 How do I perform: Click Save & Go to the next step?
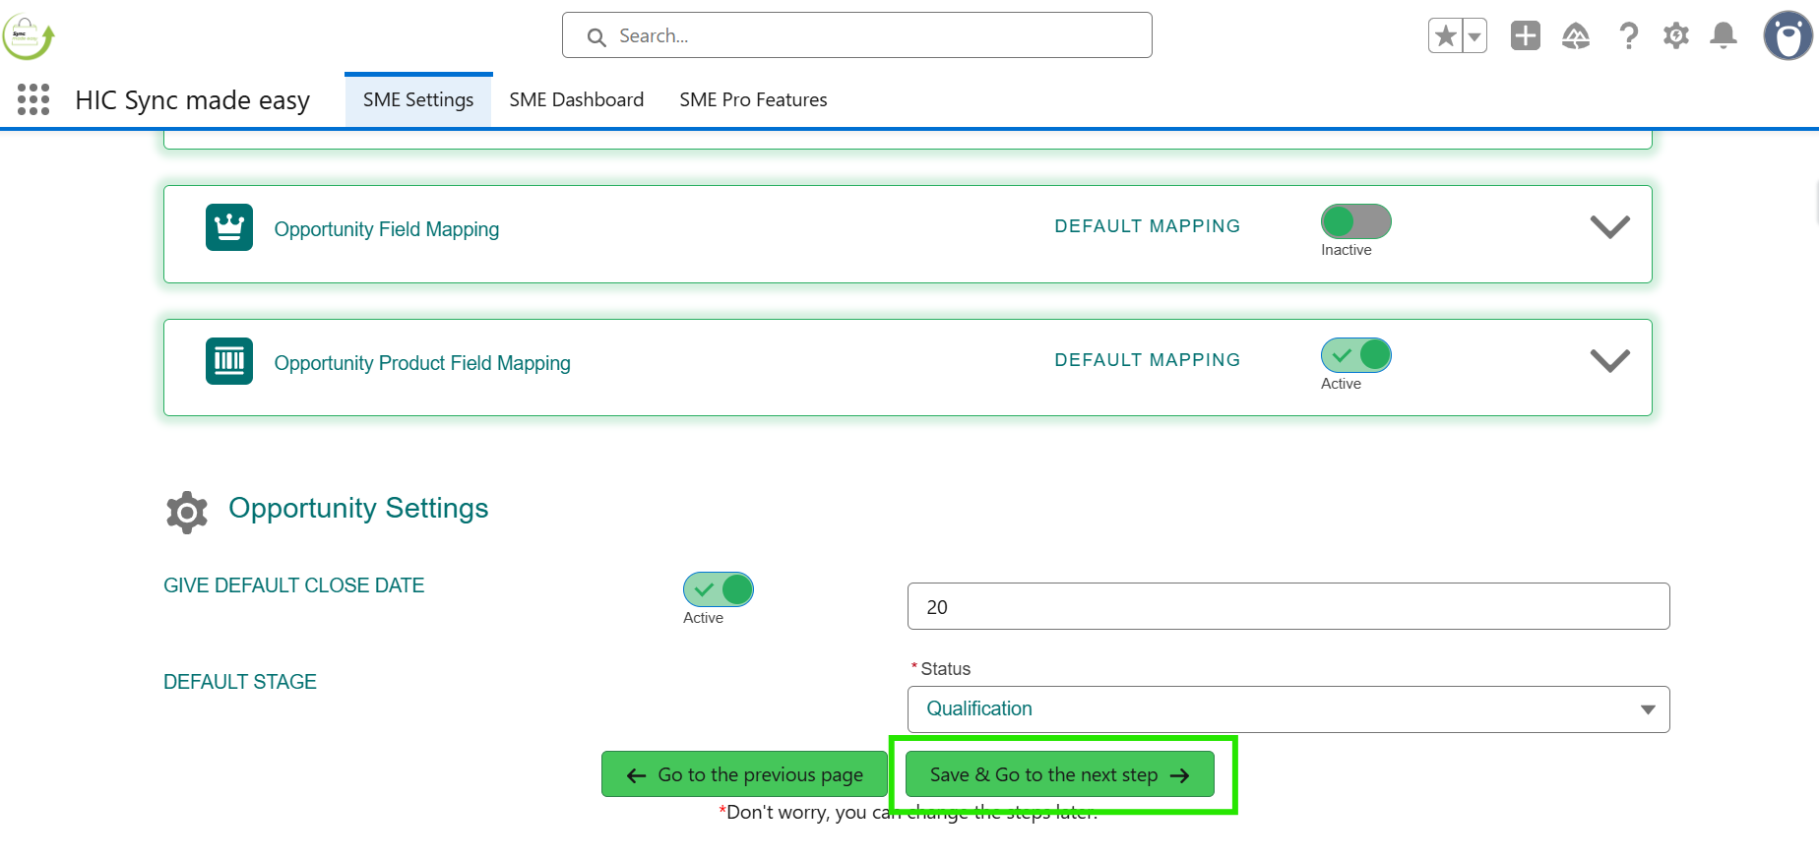click(x=1059, y=774)
